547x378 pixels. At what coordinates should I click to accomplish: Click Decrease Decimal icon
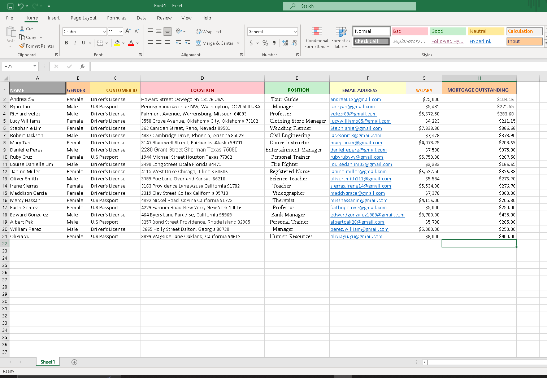[x=294, y=43]
